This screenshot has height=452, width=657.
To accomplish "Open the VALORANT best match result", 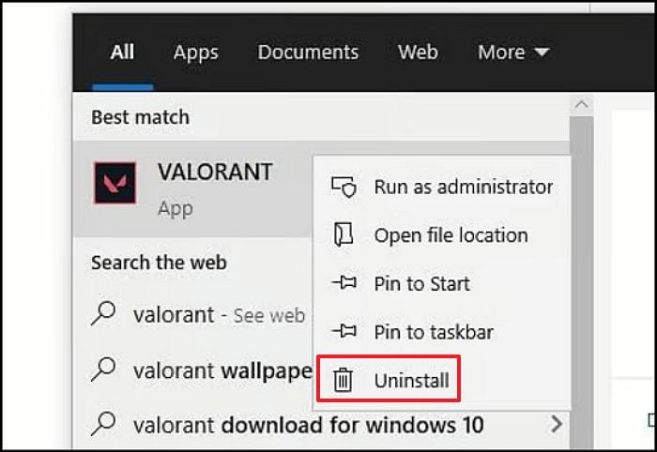I will tap(215, 173).
